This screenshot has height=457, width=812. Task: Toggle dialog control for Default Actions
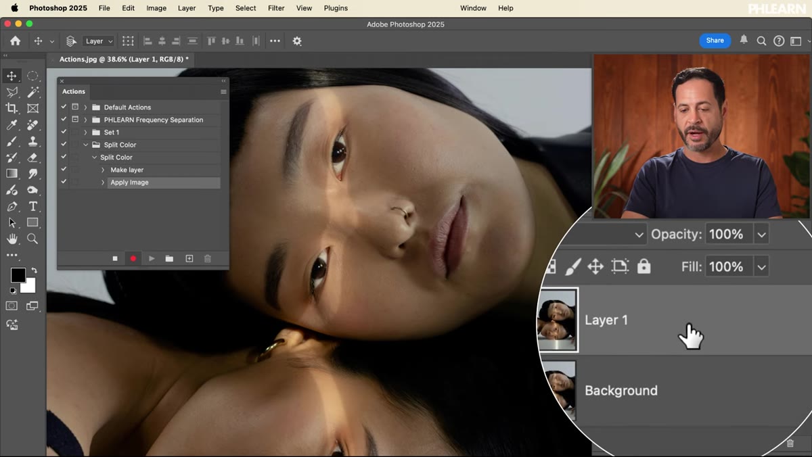point(75,107)
